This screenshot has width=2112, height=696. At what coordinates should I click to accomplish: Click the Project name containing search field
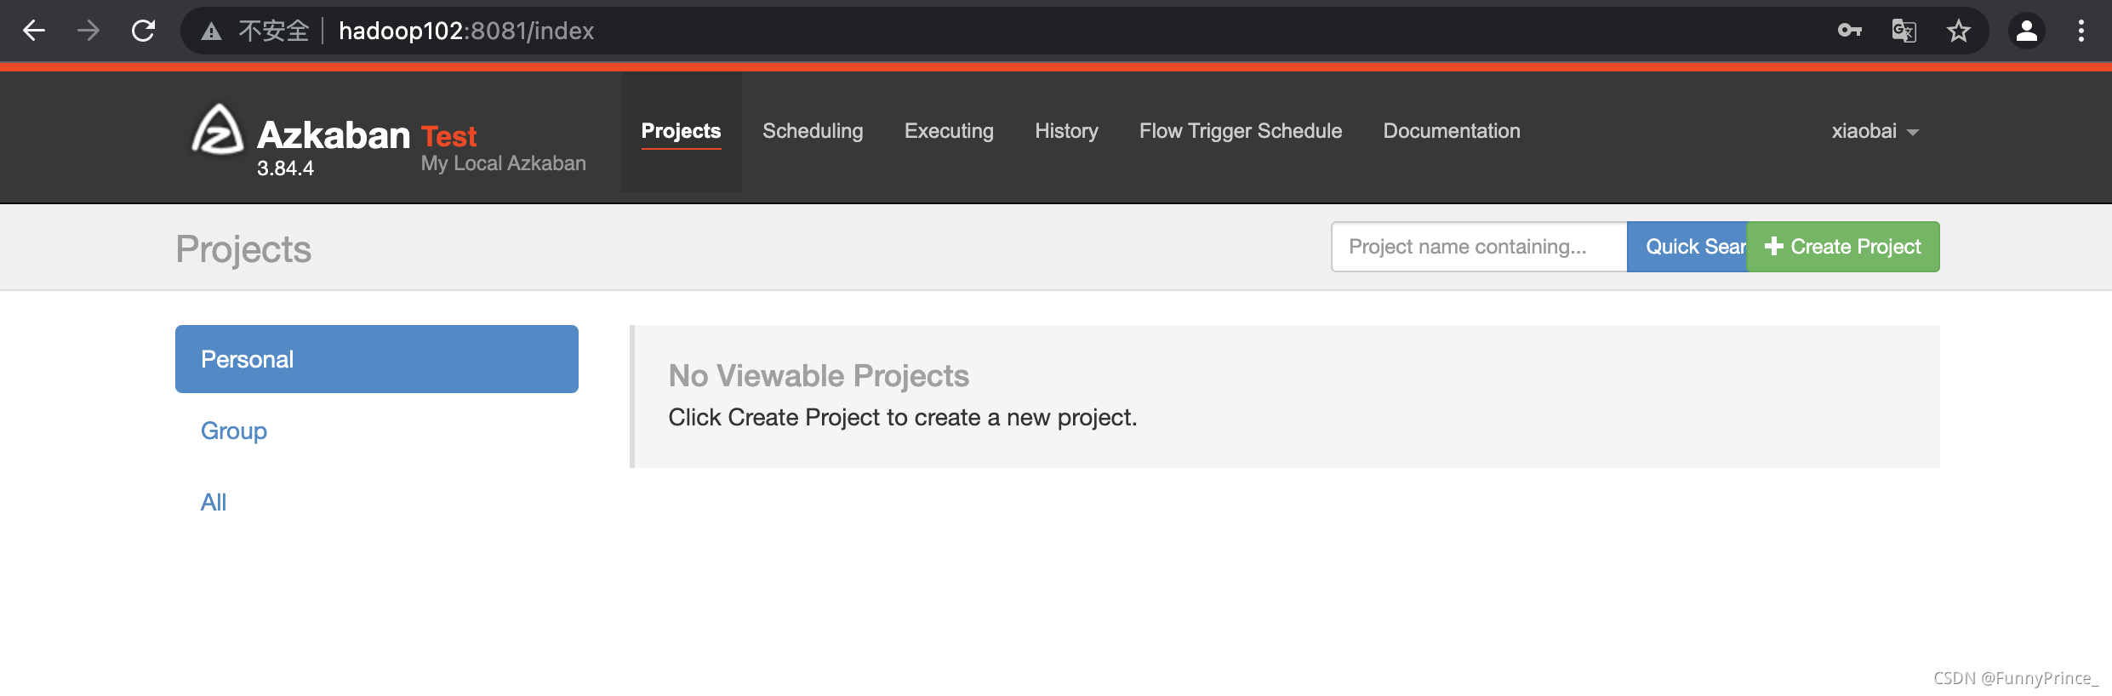1479,247
